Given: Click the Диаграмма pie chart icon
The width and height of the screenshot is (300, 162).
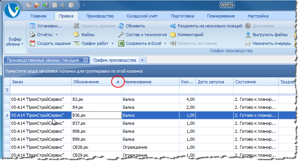Looking at the screenshot, I should point(248,26).
